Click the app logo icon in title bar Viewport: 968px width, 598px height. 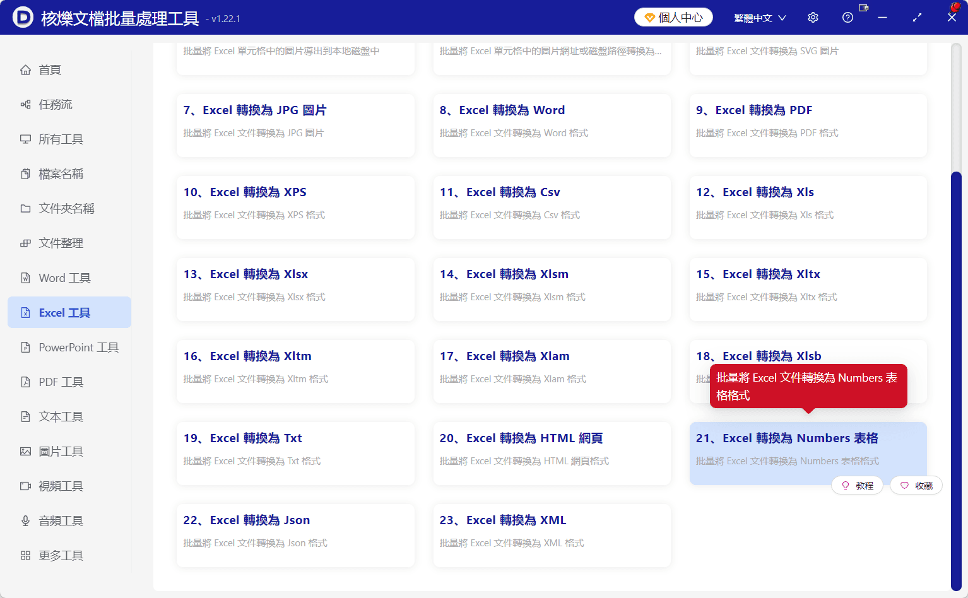[x=23, y=17]
